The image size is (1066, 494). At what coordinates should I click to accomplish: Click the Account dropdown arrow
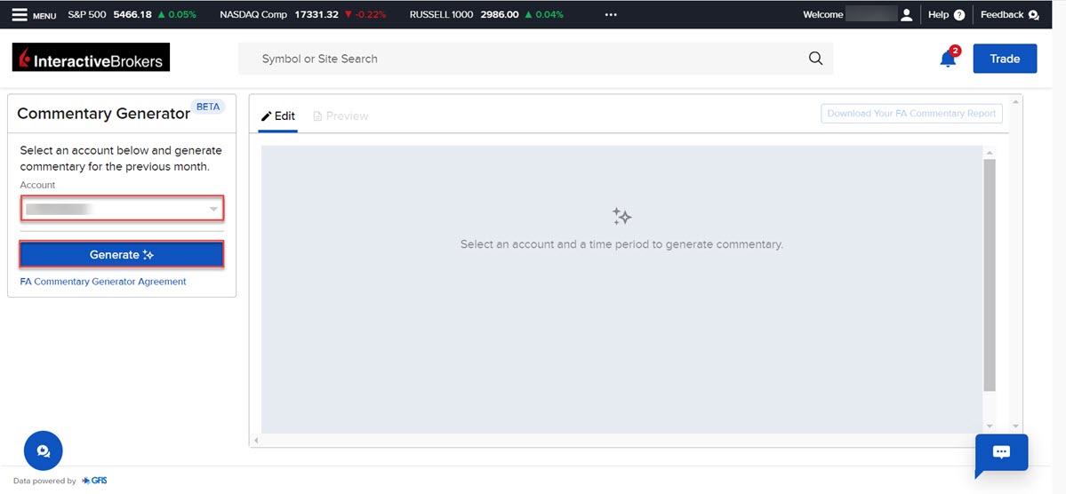(213, 210)
